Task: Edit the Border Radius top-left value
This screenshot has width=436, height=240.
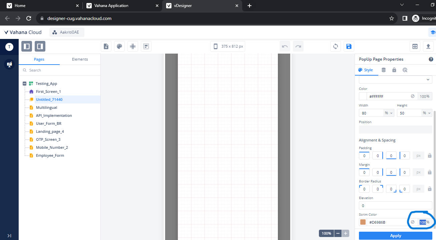Action: (x=364, y=189)
